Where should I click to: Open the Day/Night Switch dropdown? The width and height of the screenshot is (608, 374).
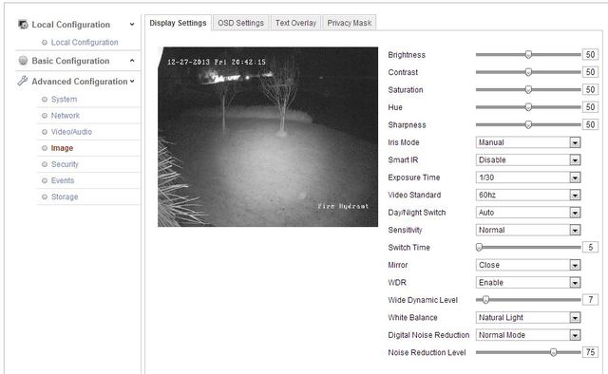[528, 213]
